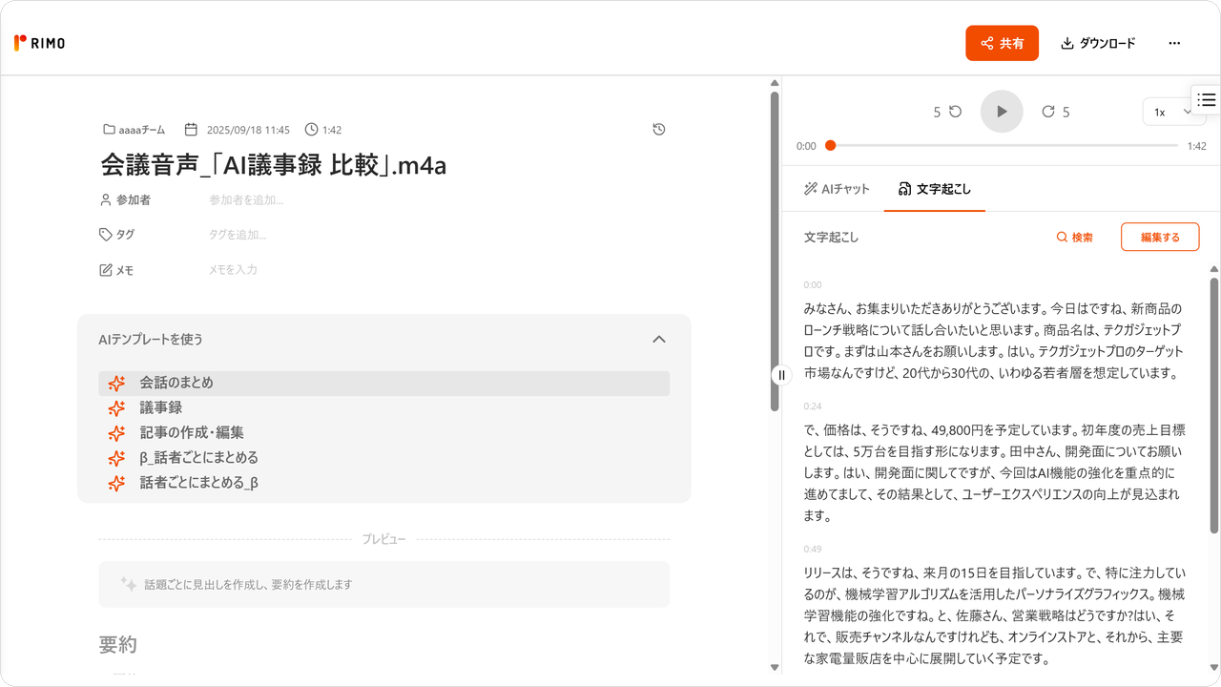Switch to the AIチャット tab
The height and width of the screenshot is (687, 1221).
pyautogui.click(x=837, y=189)
